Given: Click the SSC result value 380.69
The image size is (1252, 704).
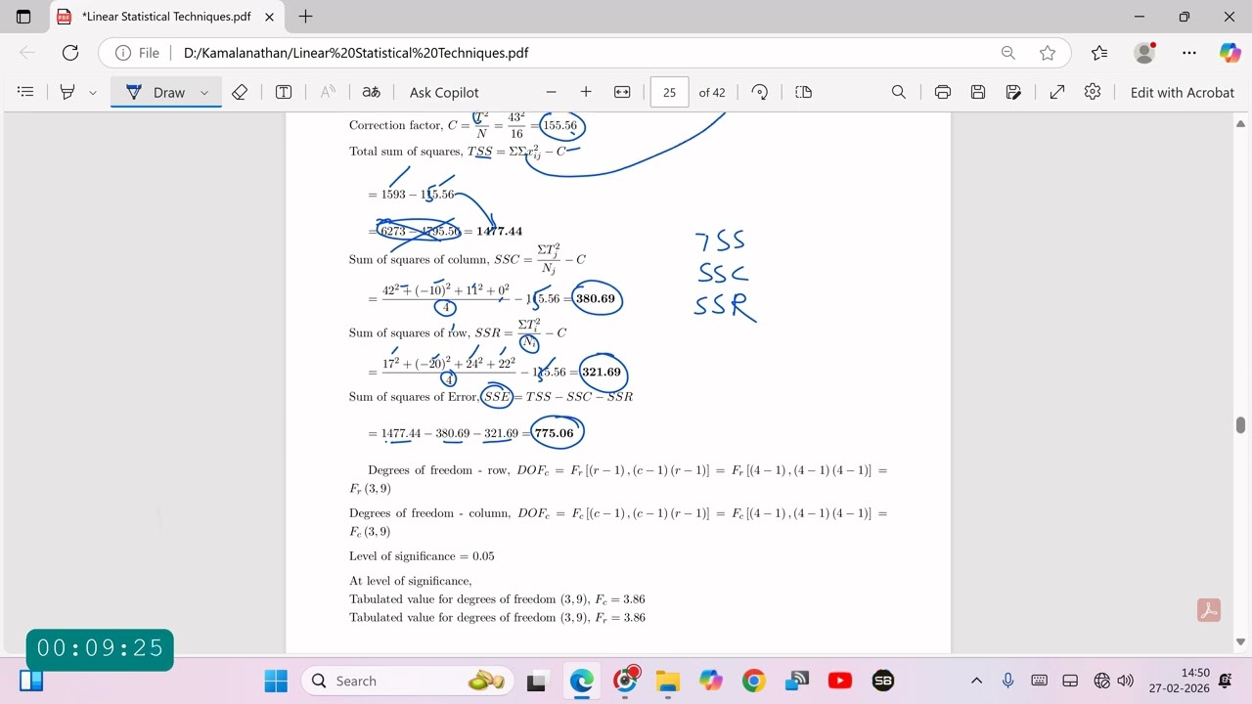Looking at the screenshot, I should [596, 298].
